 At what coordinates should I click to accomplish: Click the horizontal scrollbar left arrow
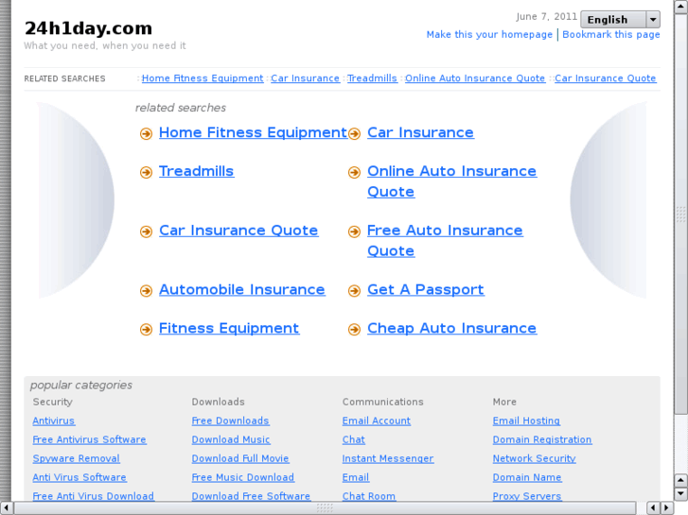tap(6, 507)
